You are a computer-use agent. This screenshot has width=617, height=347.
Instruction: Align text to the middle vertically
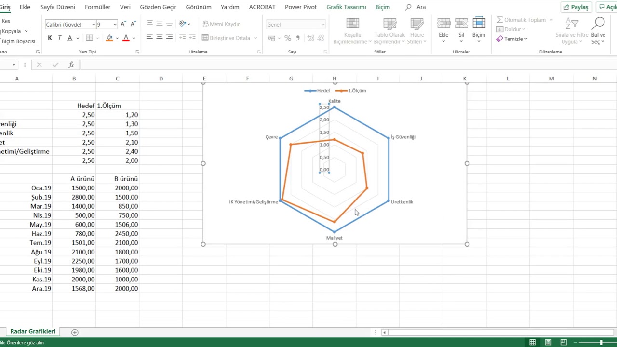pos(160,24)
